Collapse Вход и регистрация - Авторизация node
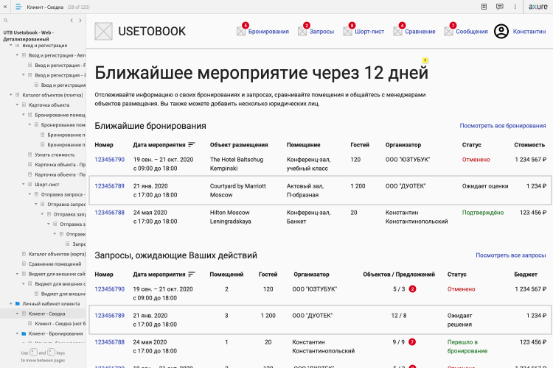 17,55
